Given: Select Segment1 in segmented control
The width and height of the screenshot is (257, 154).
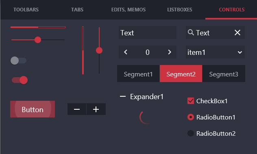Looking at the screenshot, I should point(138,74).
